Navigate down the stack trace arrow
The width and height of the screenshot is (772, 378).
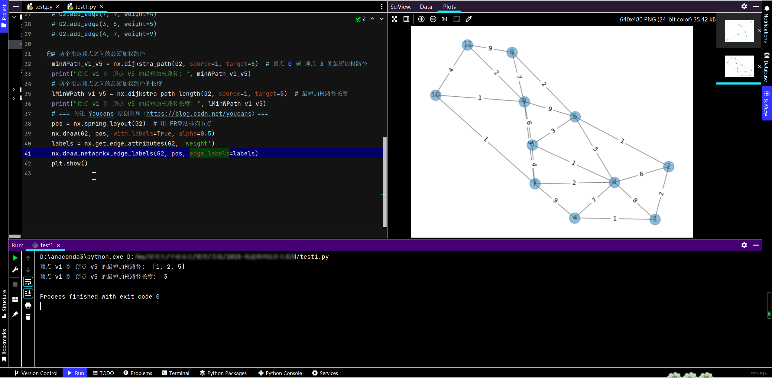coord(28,270)
